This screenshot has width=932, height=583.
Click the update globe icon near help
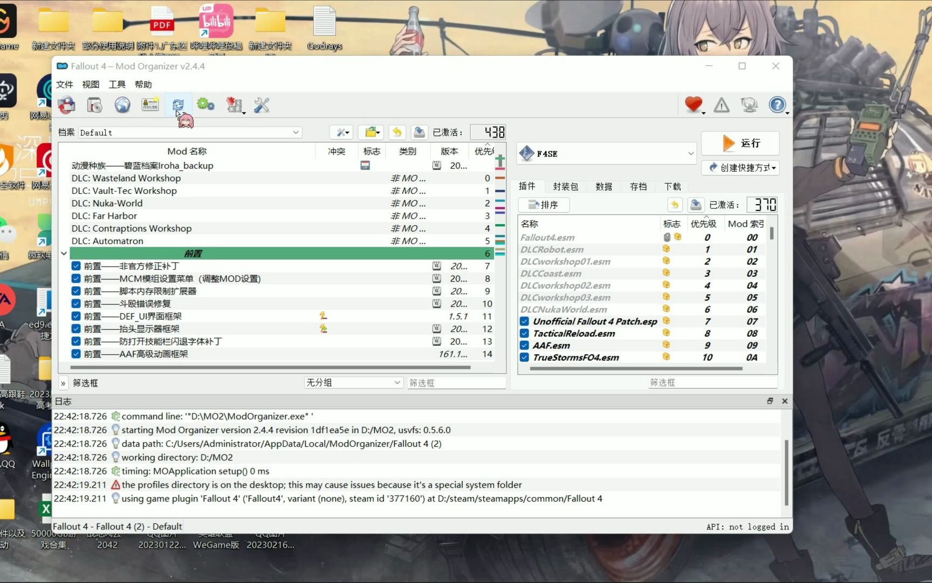coord(749,105)
